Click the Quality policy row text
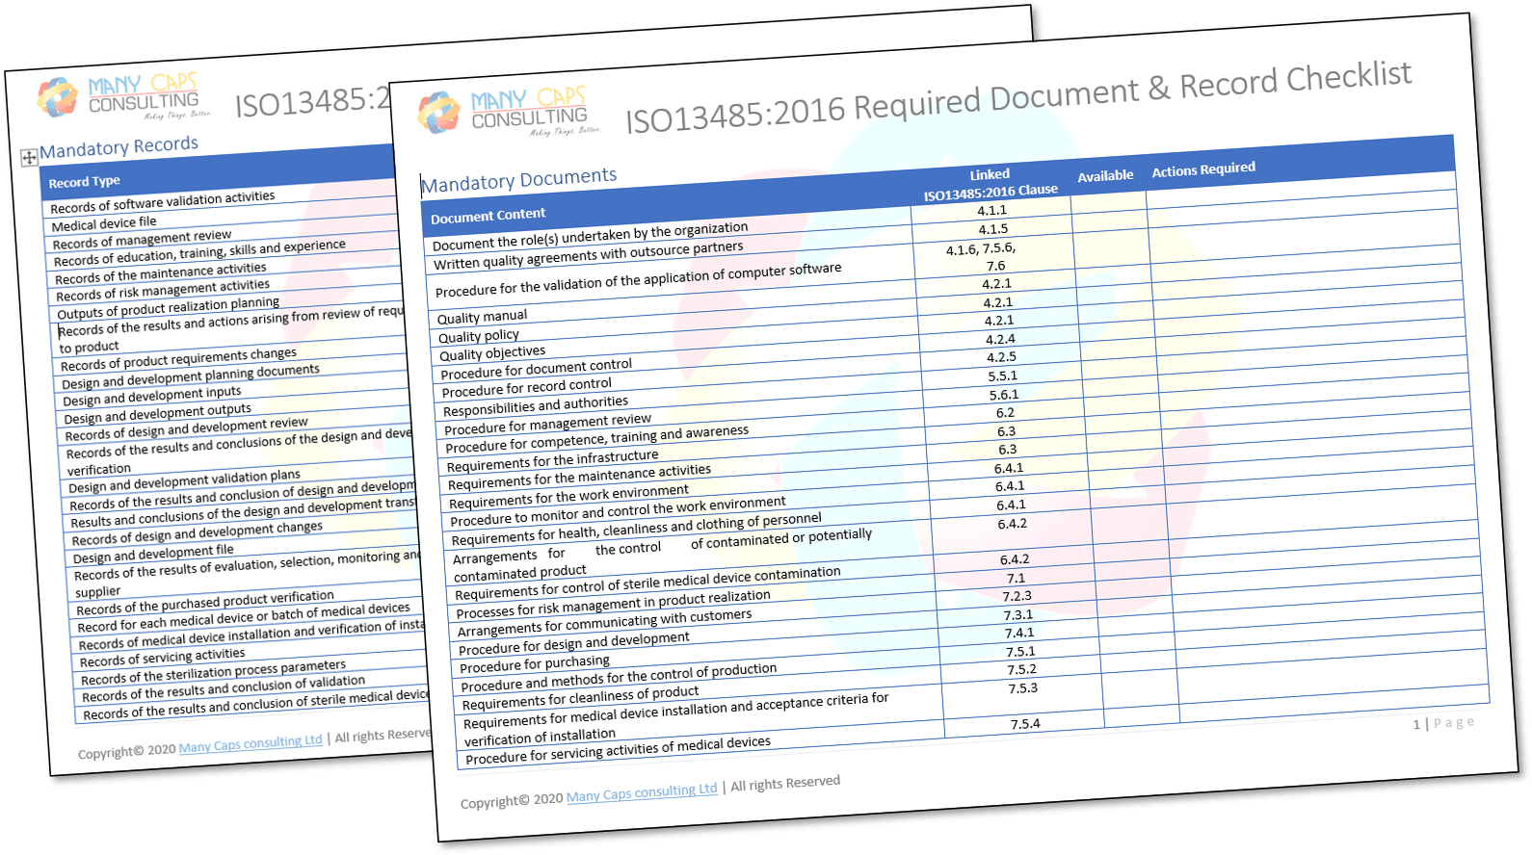This screenshot has width=1532, height=855. (x=479, y=336)
